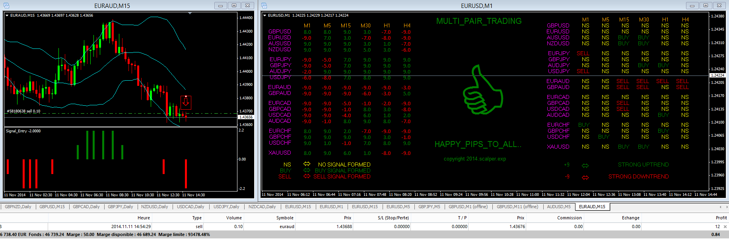
Task: Select the euraud open trade row
Action: [x=364, y=226]
